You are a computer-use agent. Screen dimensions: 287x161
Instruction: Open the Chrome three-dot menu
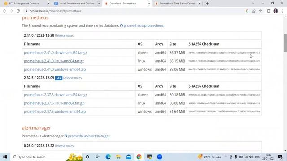coord(283,11)
